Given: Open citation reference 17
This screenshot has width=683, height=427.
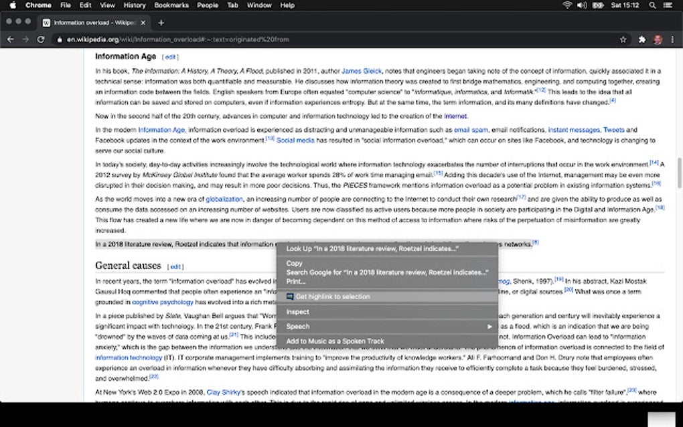Looking at the screenshot, I should tap(522, 197).
